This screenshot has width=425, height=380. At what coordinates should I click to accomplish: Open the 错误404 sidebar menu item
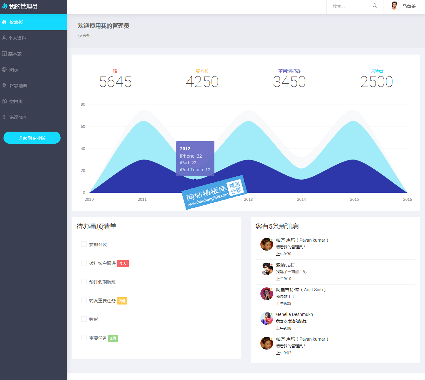(33, 117)
